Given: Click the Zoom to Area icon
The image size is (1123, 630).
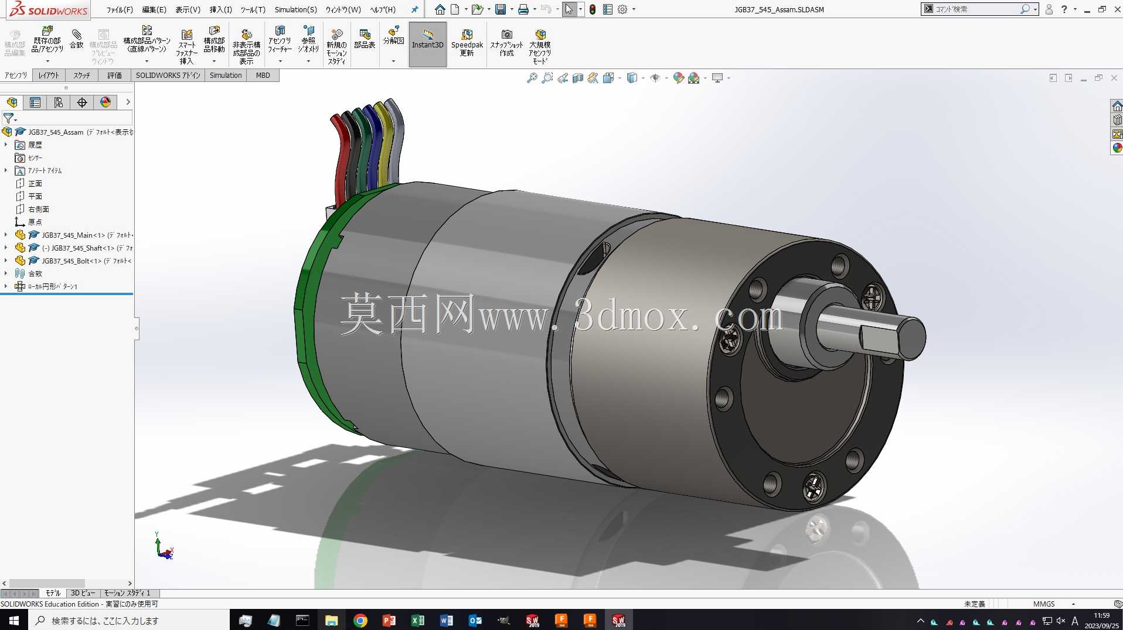Looking at the screenshot, I should click(547, 78).
